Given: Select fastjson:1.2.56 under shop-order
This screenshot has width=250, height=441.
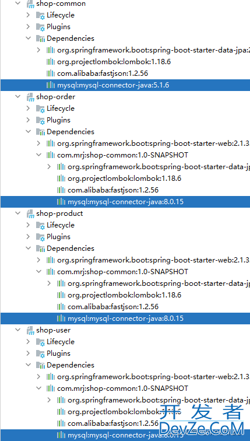Looking at the screenshot, I should click(x=113, y=190).
